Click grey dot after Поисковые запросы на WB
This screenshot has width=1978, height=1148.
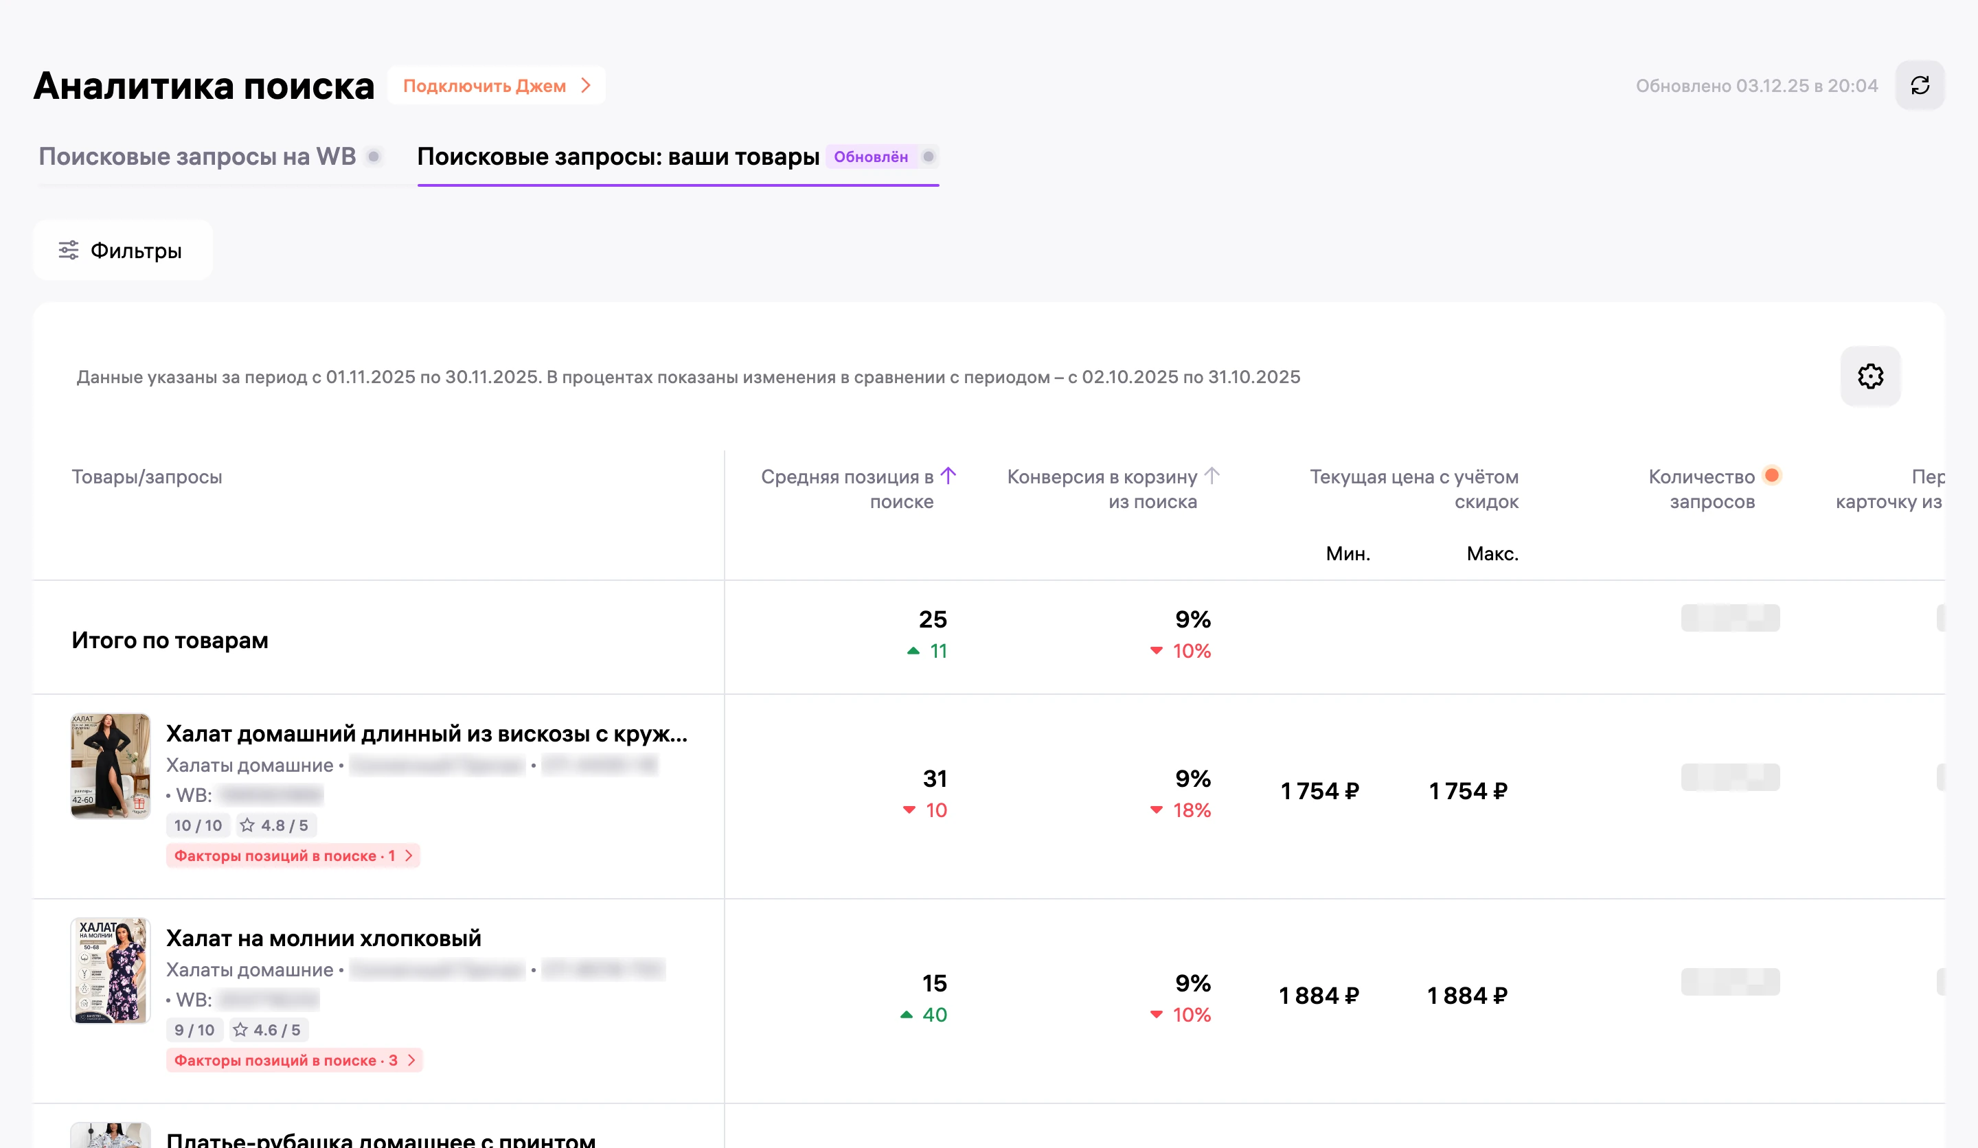coord(374,157)
